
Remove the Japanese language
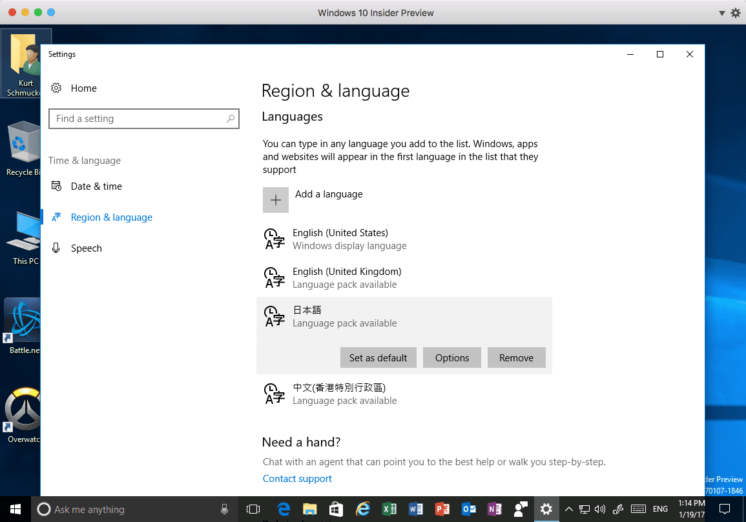click(x=516, y=357)
